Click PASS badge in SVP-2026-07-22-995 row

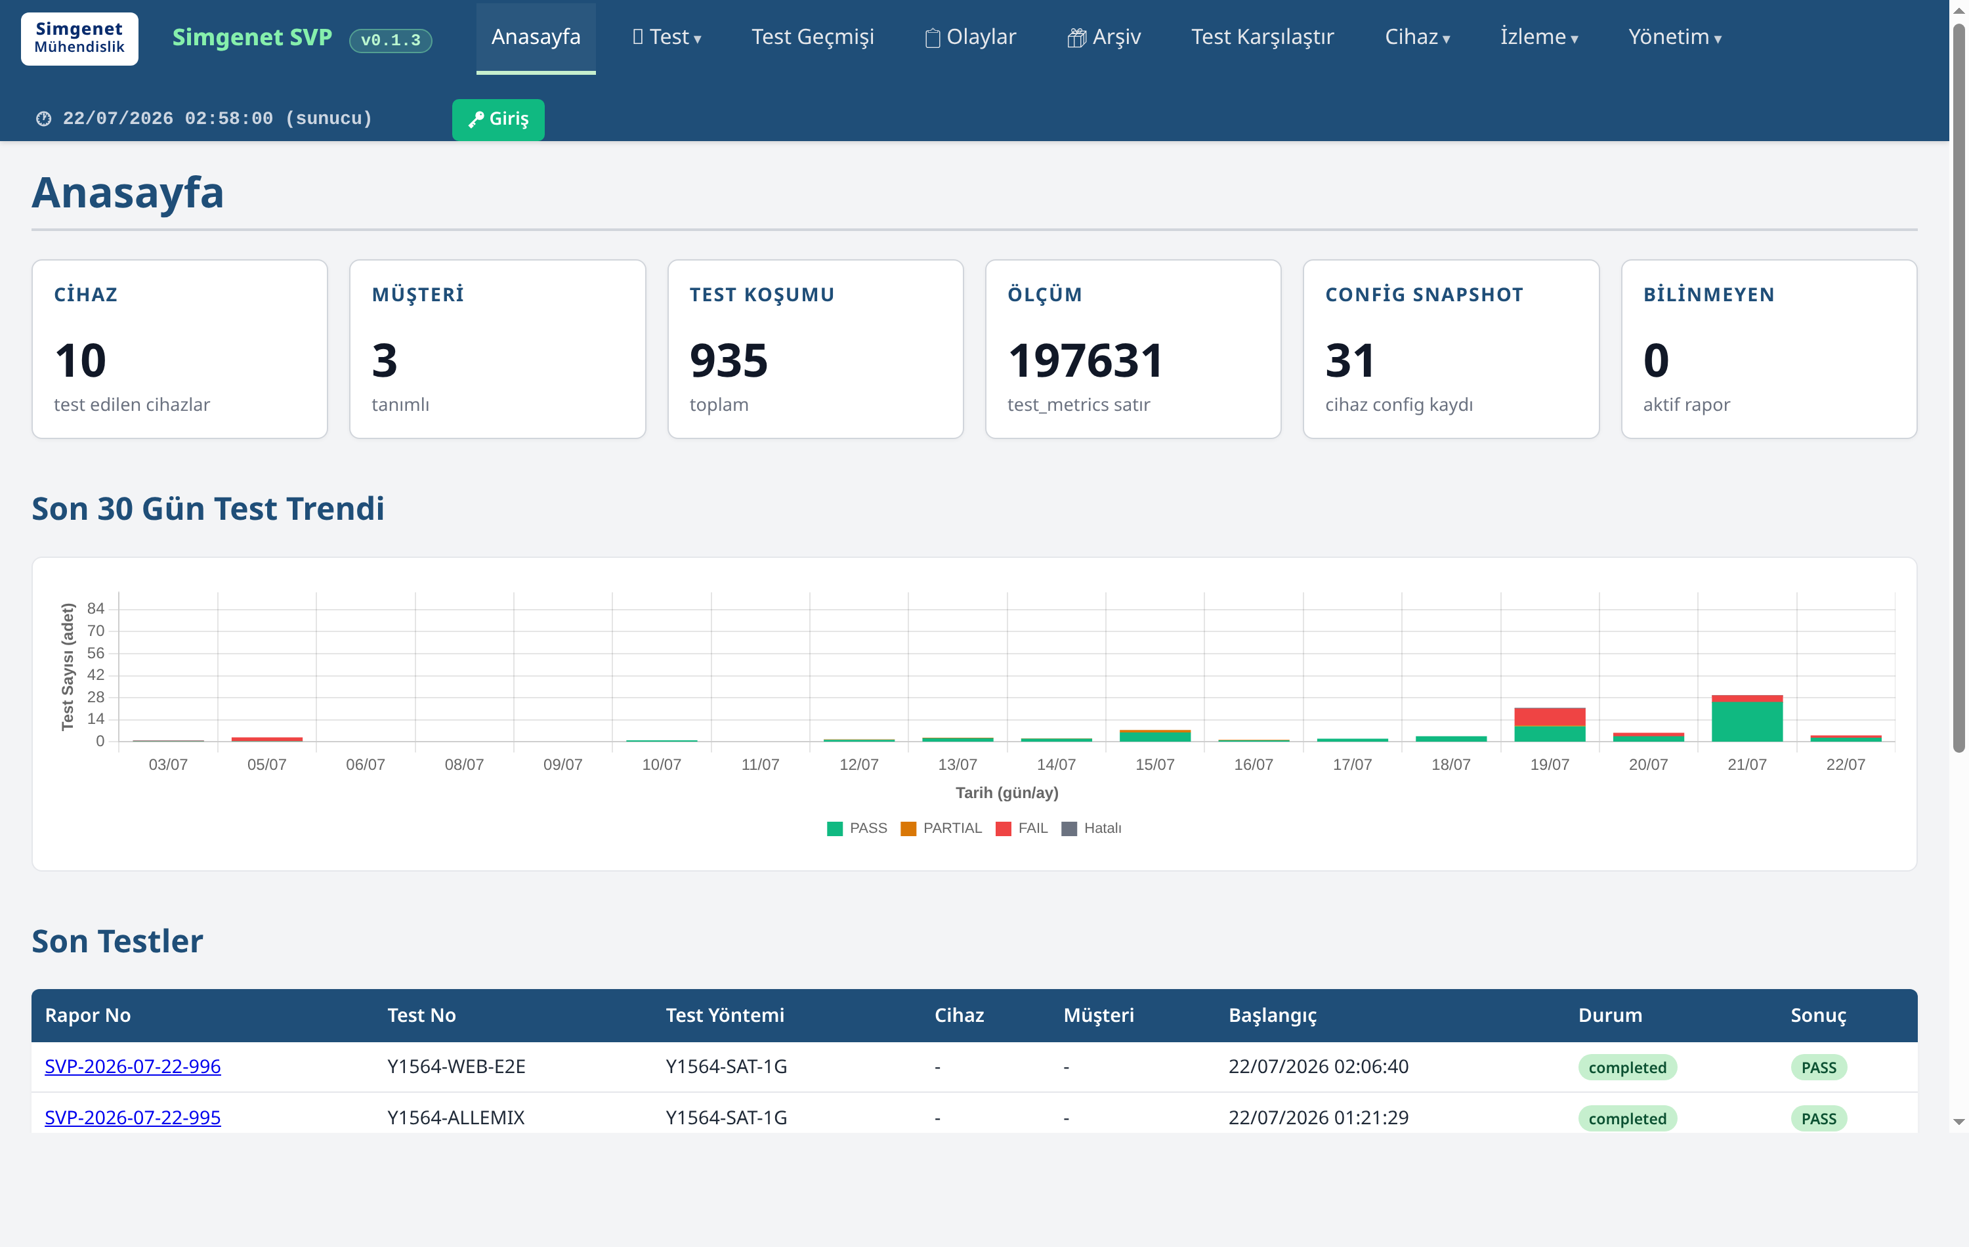[x=1819, y=1118]
